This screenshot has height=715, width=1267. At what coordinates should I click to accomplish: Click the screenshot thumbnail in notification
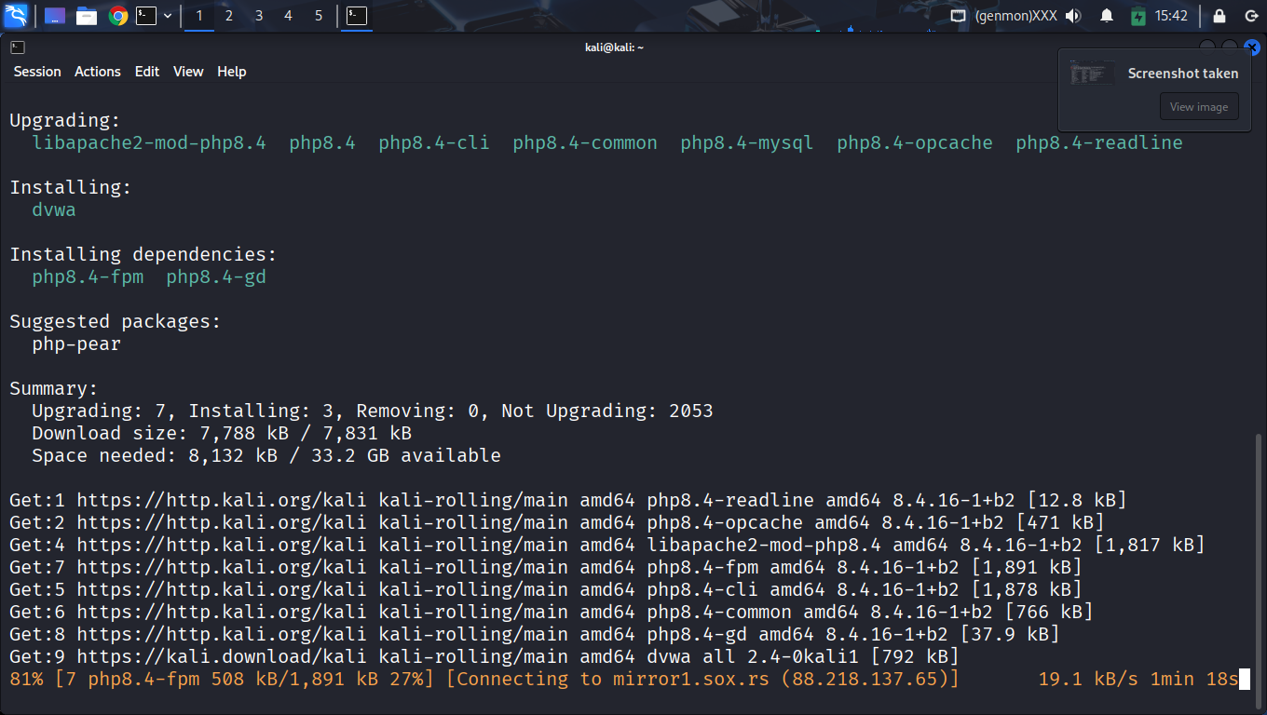(x=1092, y=74)
